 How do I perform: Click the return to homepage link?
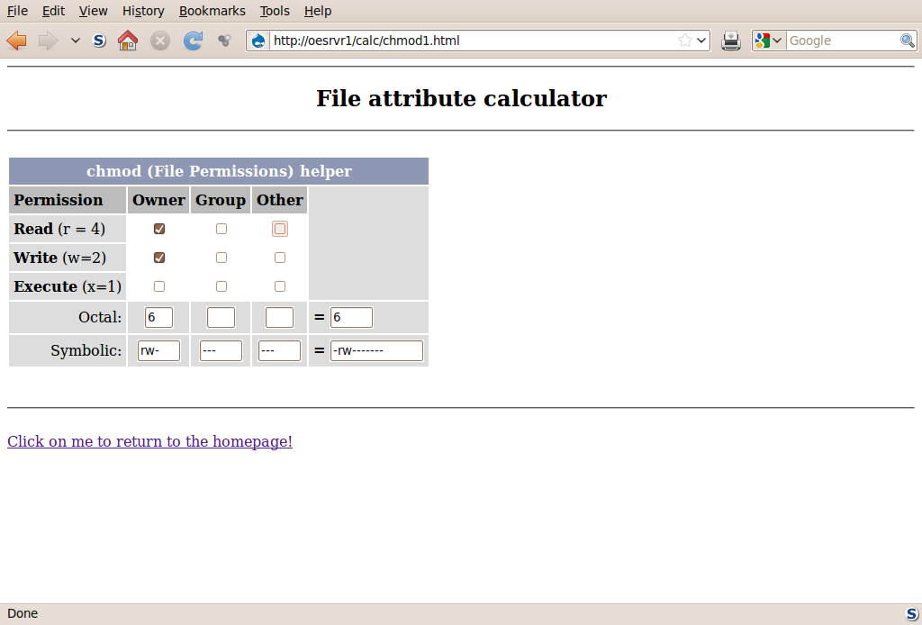(x=149, y=441)
